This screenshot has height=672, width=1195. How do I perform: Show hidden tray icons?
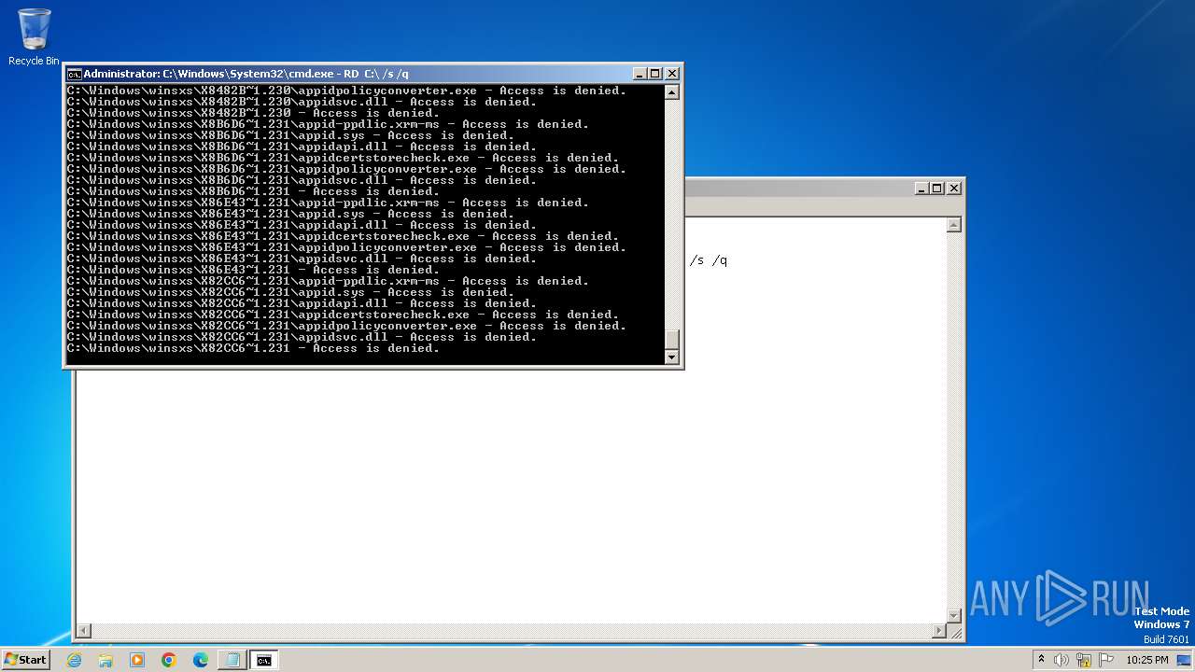1041,659
